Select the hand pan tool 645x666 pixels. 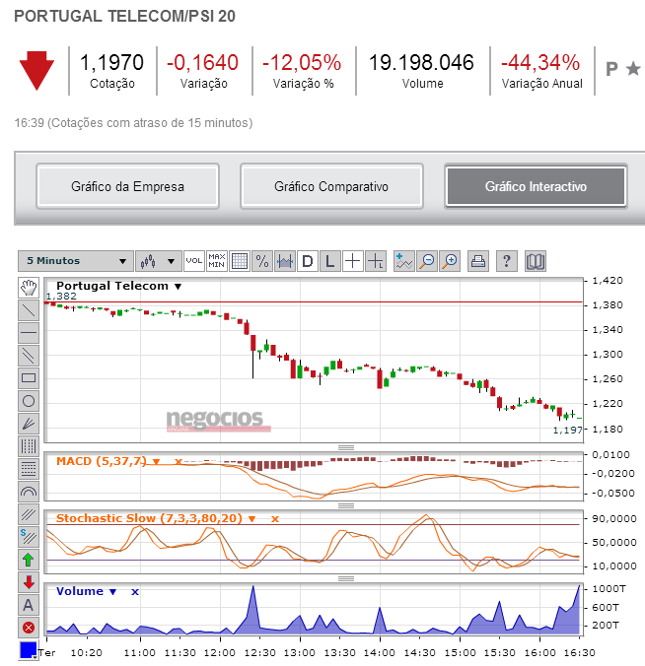(29, 288)
